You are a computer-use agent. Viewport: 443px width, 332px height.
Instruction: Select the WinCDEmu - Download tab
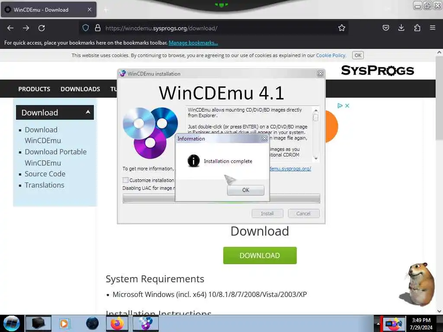[x=48, y=10]
